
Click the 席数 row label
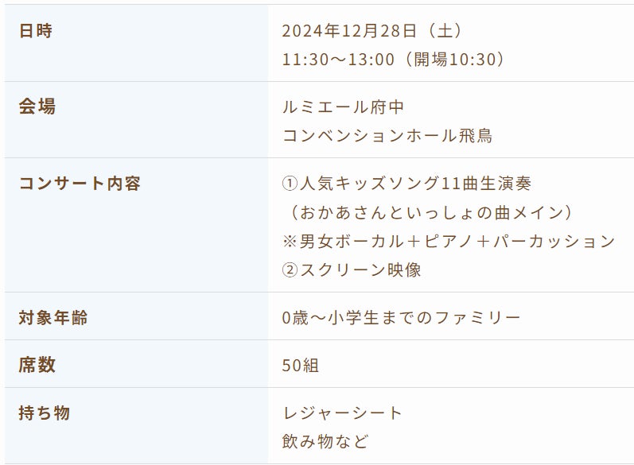point(37,366)
